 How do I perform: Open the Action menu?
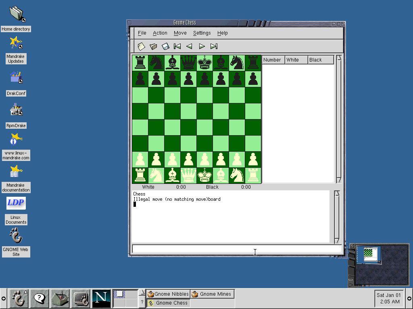[x=160, y=33]
